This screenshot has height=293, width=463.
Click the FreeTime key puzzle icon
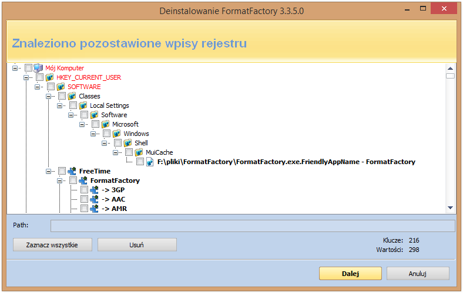[x=72, y=171]
